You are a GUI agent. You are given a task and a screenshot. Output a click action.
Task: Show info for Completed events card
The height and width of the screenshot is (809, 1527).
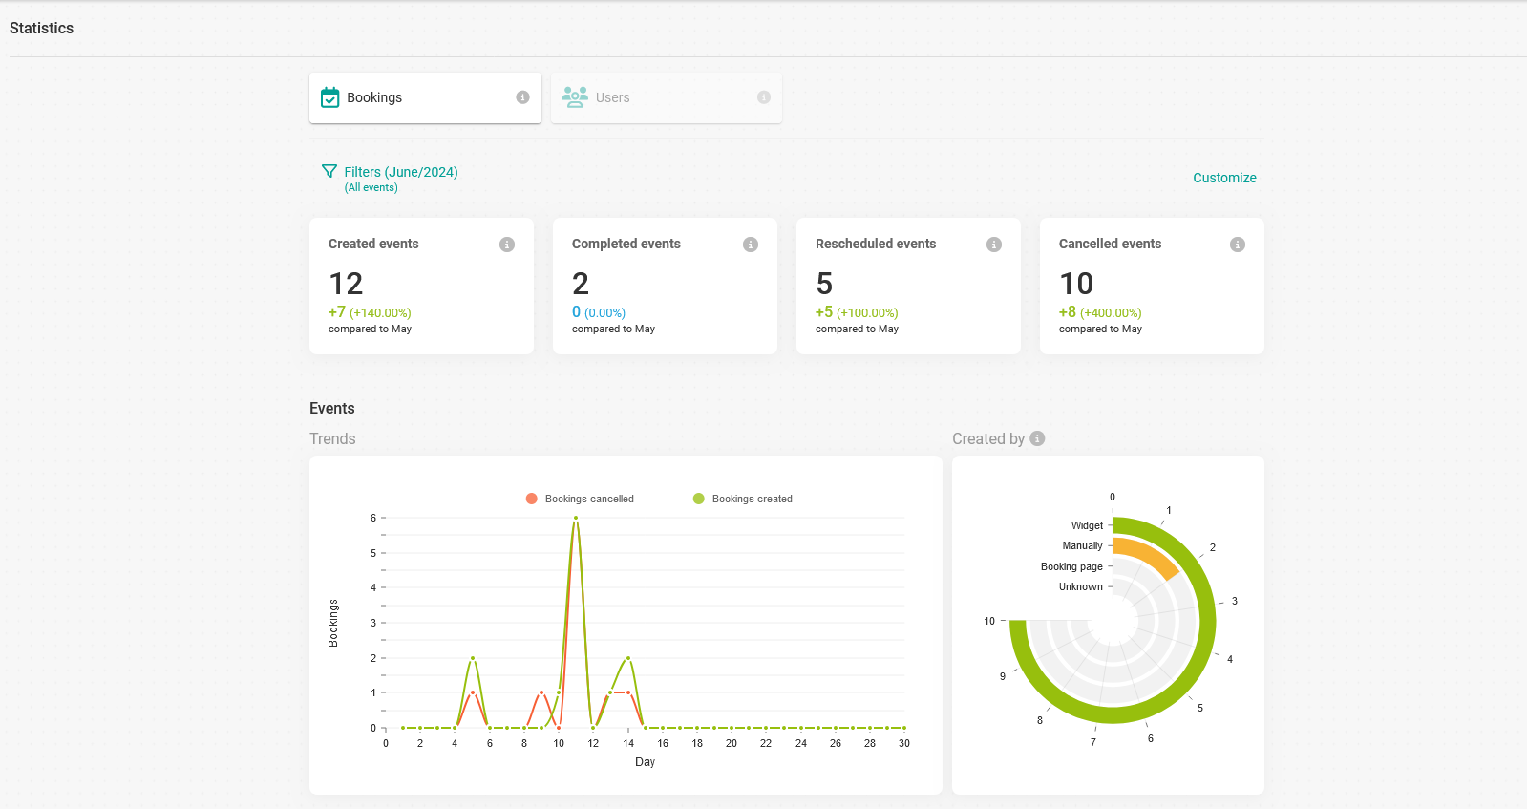point(751,245)
